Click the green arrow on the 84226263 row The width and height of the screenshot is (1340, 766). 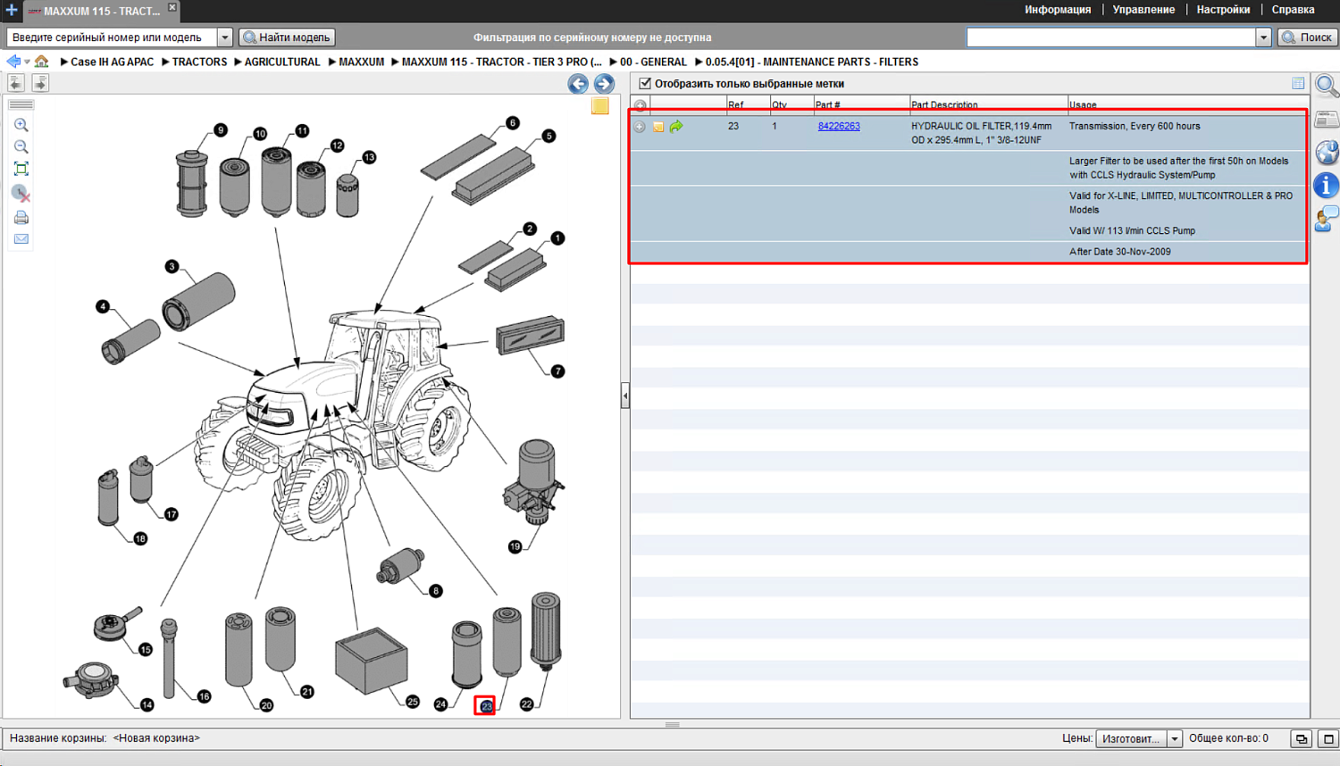pos(676,127)
